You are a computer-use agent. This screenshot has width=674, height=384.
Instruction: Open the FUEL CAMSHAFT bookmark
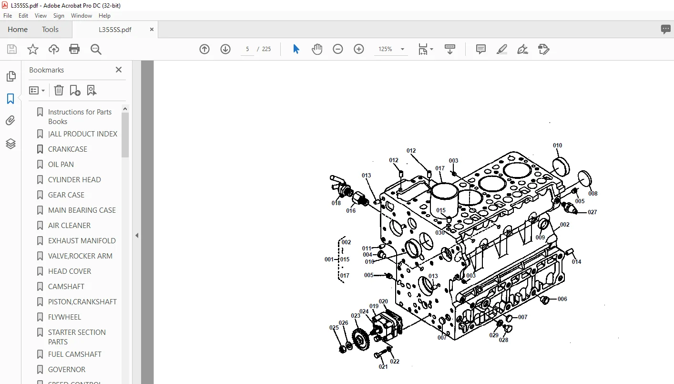point(75,354)
